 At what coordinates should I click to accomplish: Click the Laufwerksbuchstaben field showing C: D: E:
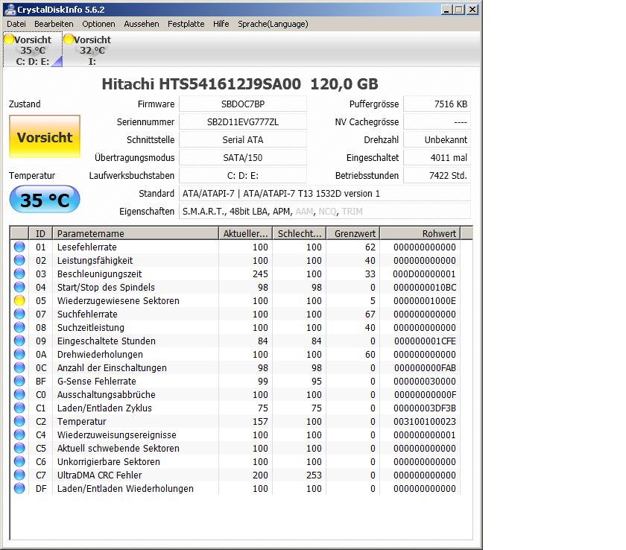click(243, 176)
